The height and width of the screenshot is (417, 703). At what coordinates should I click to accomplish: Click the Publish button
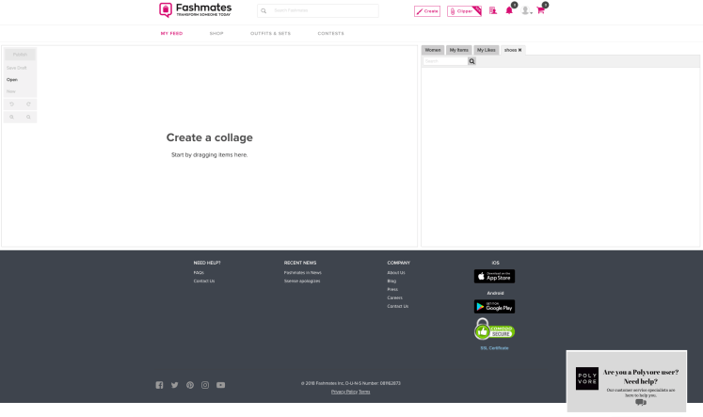(x=20, y=55)
